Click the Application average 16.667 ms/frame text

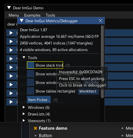(59, 36)
